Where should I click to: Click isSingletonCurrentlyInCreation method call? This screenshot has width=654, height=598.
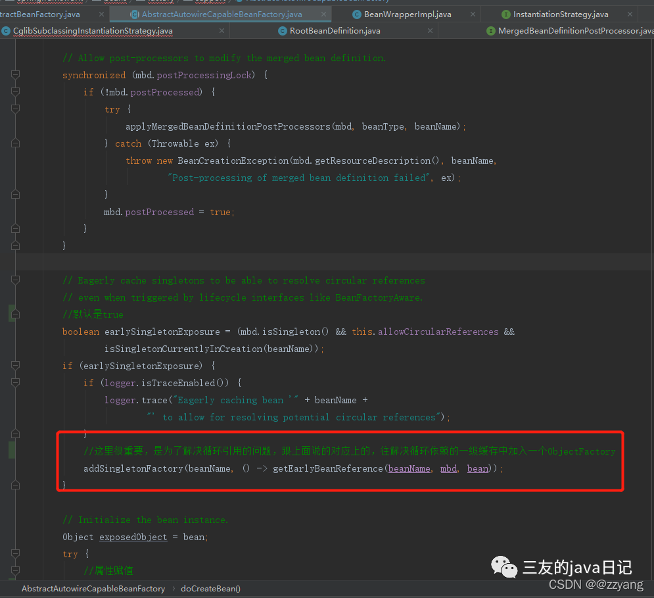click(183, 349)
